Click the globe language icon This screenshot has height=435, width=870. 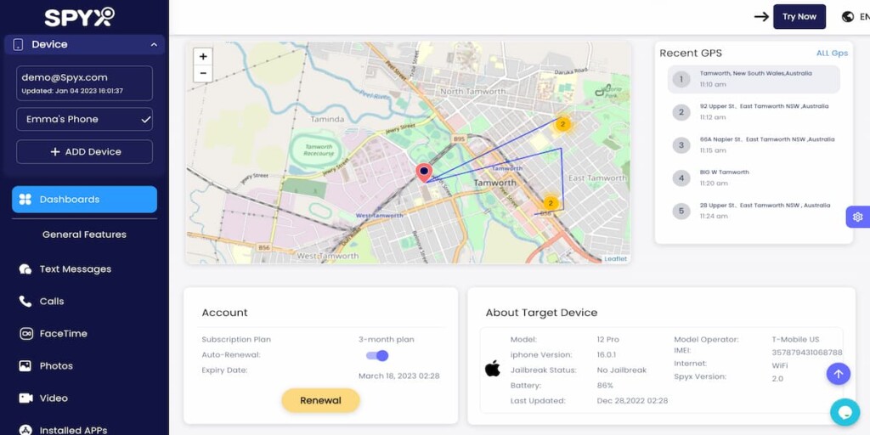847,17
